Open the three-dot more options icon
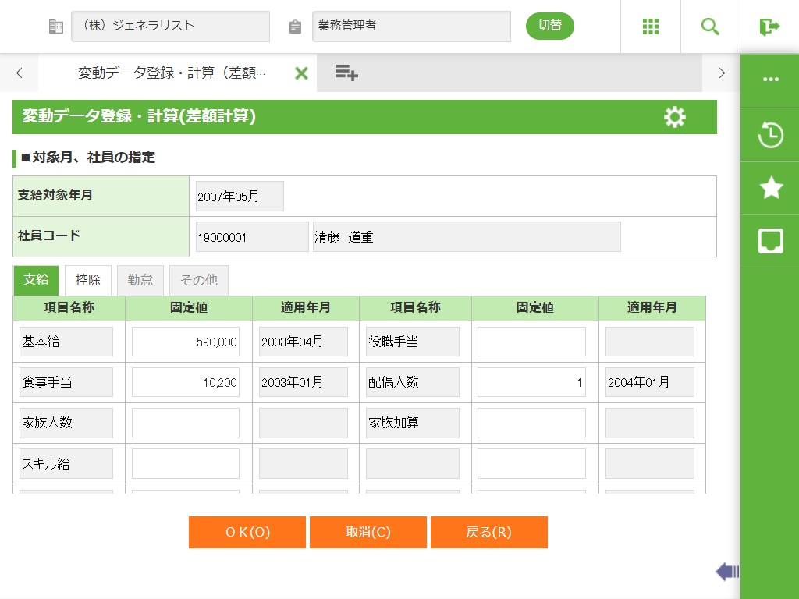799x599 pixels. point(770,80)
